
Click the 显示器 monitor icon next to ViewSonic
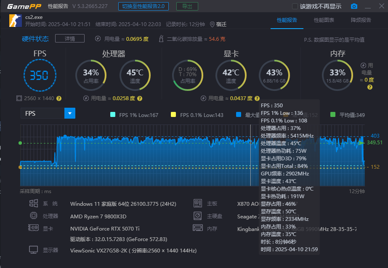(x=34, y=249)
